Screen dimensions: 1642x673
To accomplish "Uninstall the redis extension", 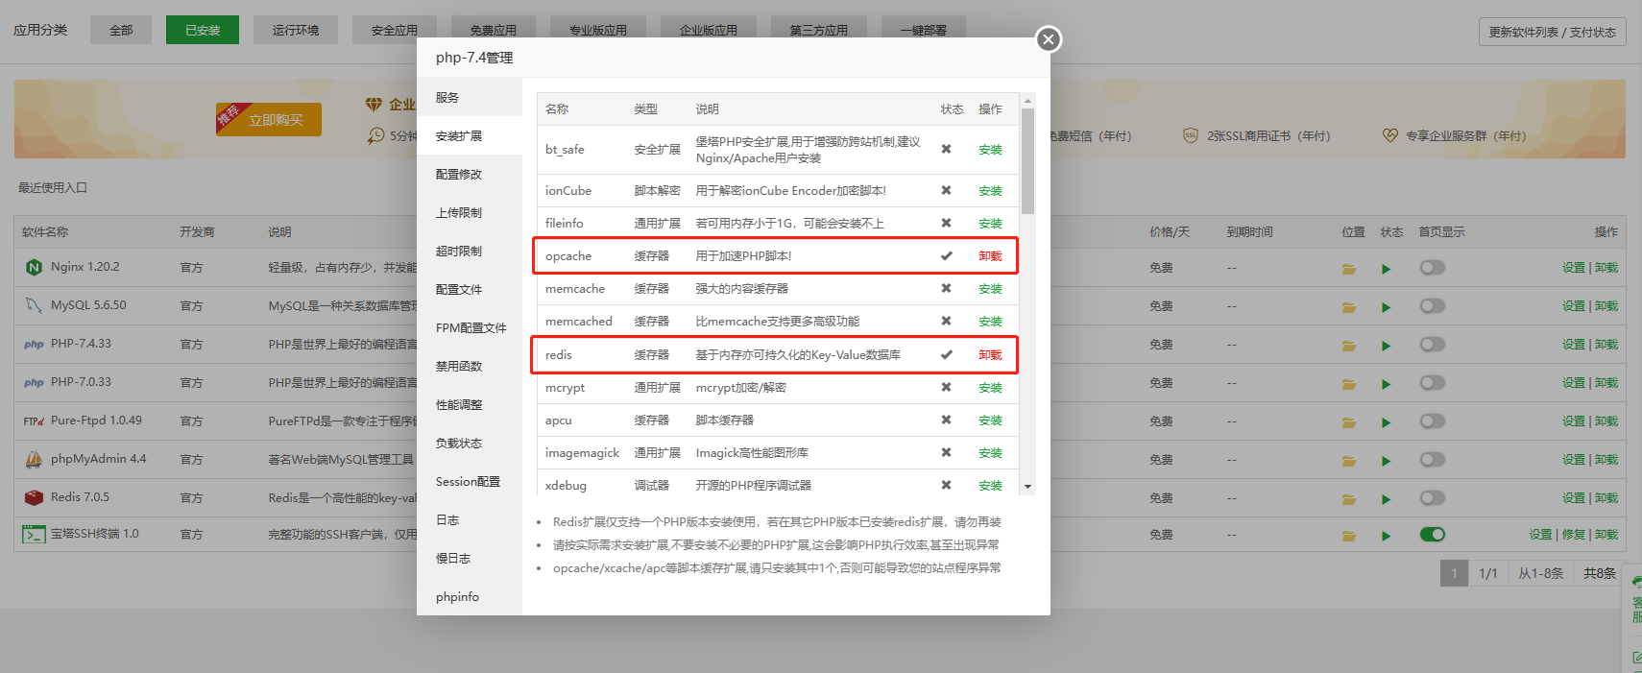I will pyautogui.click(x=990, y=355).
